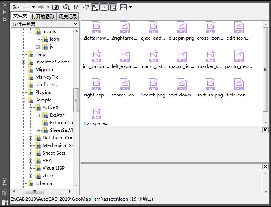Screen dimensions: 271x207
Task: Select the ajax-load GIF file icon
Action: [153, 27]
